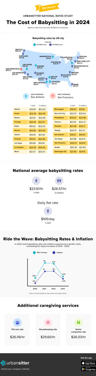
Task: Click the housekeeping rate house icon
Action: (x=48, y=322)
